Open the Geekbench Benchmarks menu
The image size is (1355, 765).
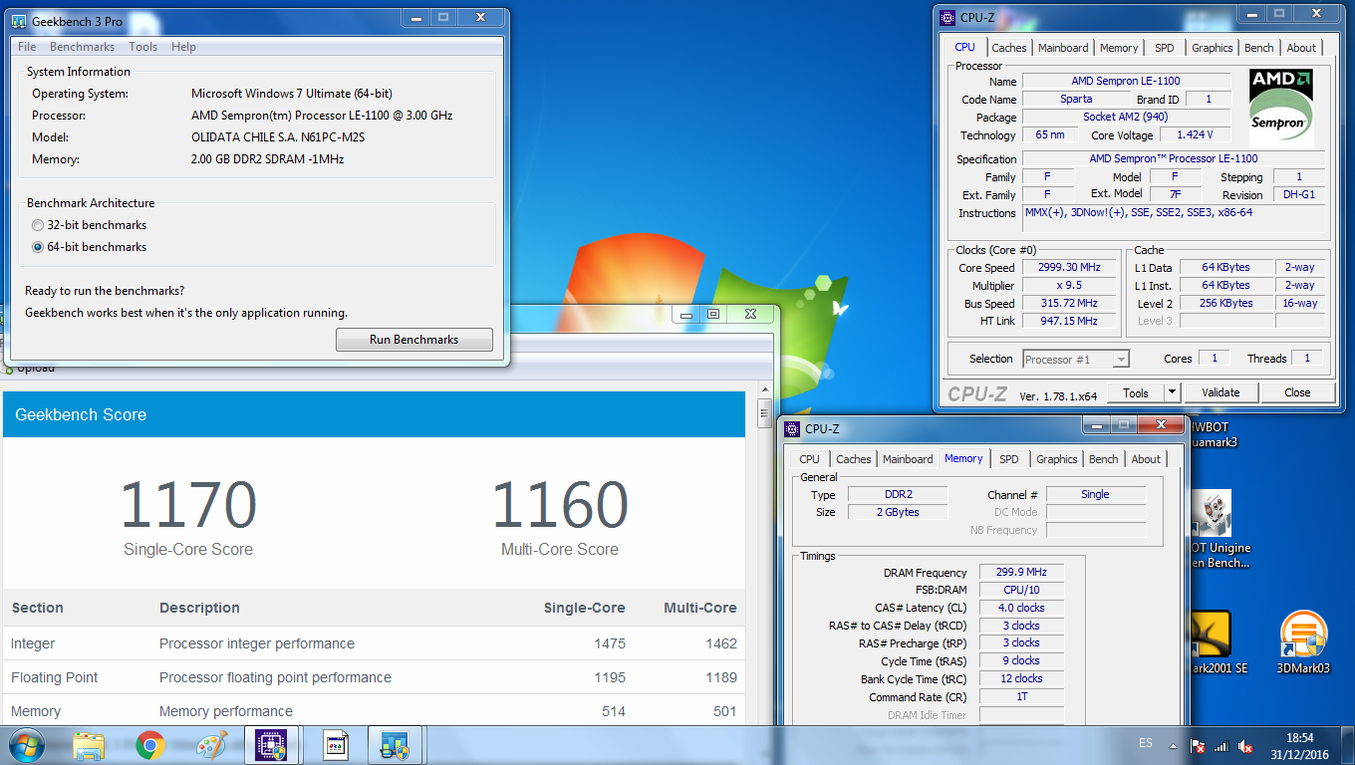coord(82,47)
